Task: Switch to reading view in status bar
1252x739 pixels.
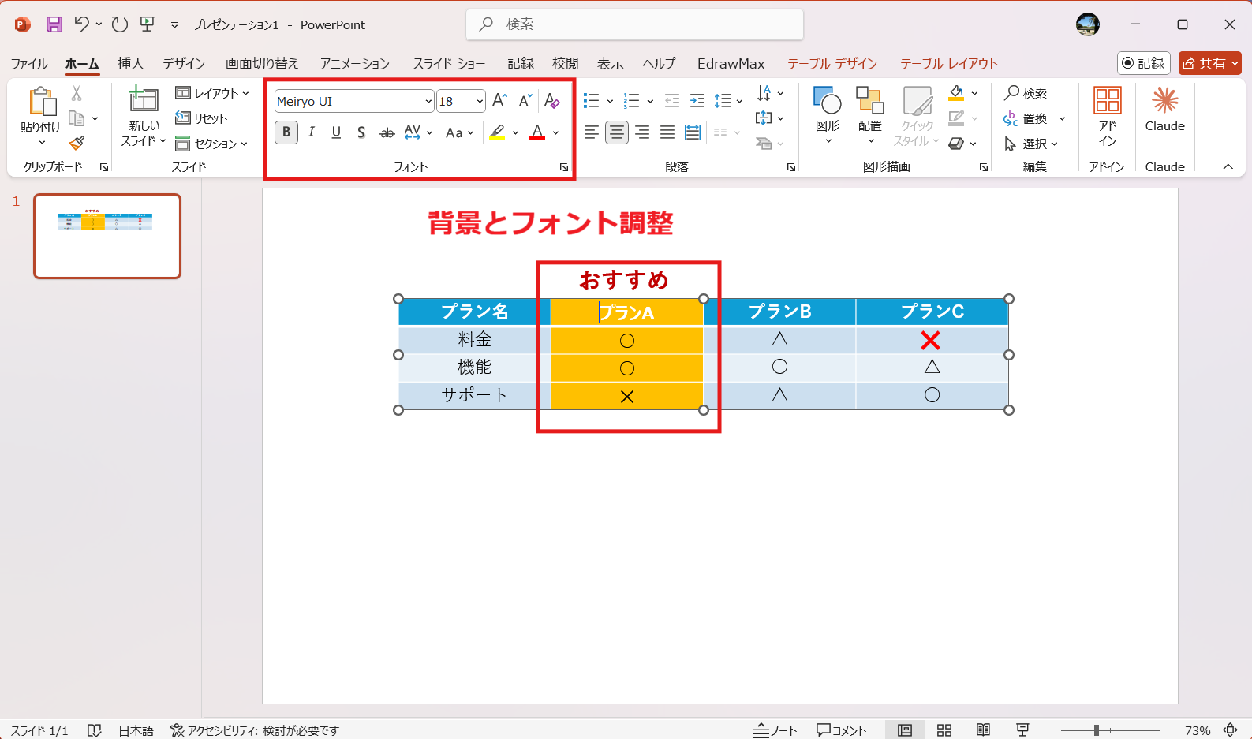Action: (x=983, y=730)
